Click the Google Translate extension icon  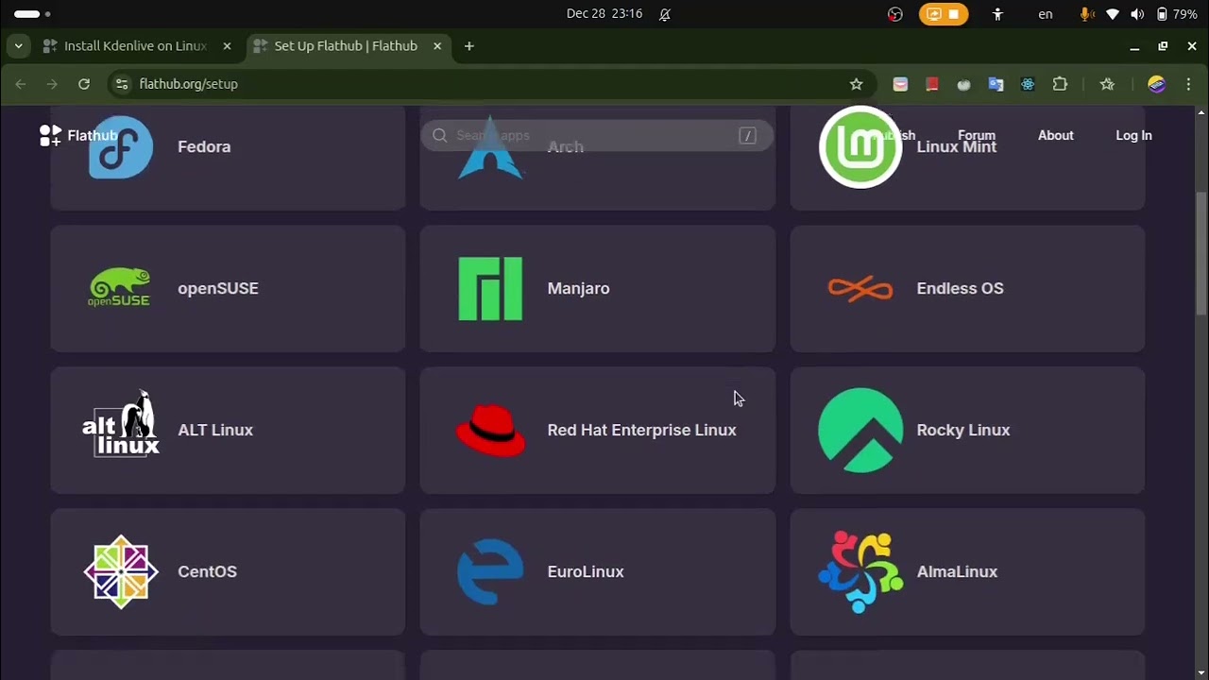coord(996,84)
